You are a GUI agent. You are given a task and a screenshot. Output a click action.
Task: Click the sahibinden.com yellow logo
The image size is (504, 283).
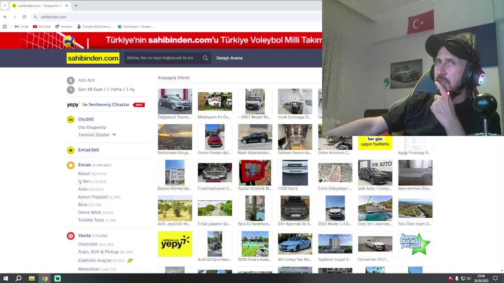point(93,58)
